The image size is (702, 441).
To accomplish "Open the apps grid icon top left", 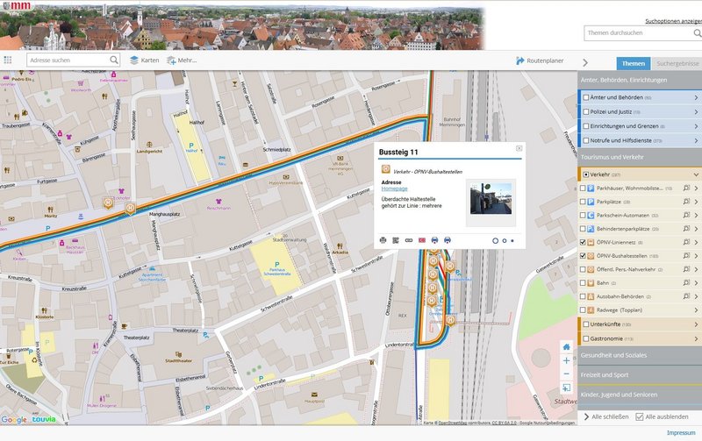I will [8, 60].
